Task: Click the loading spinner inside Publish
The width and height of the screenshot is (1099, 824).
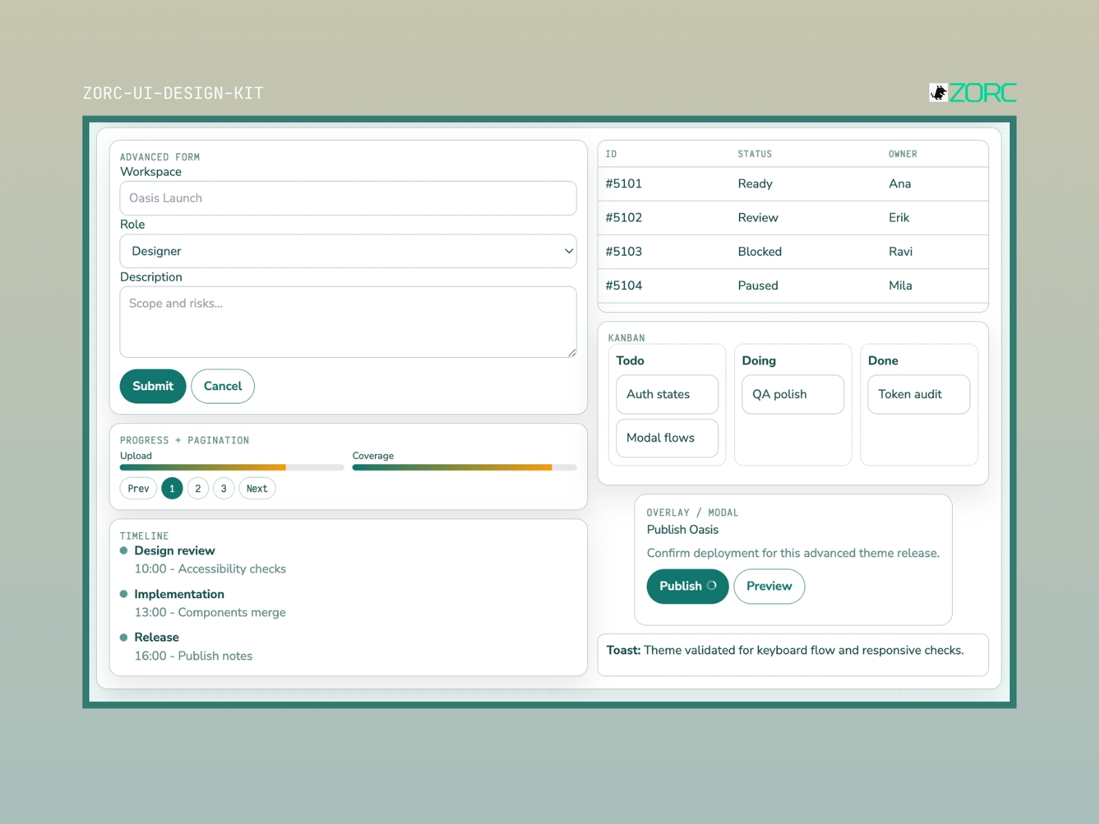Action: coord(712,586)
